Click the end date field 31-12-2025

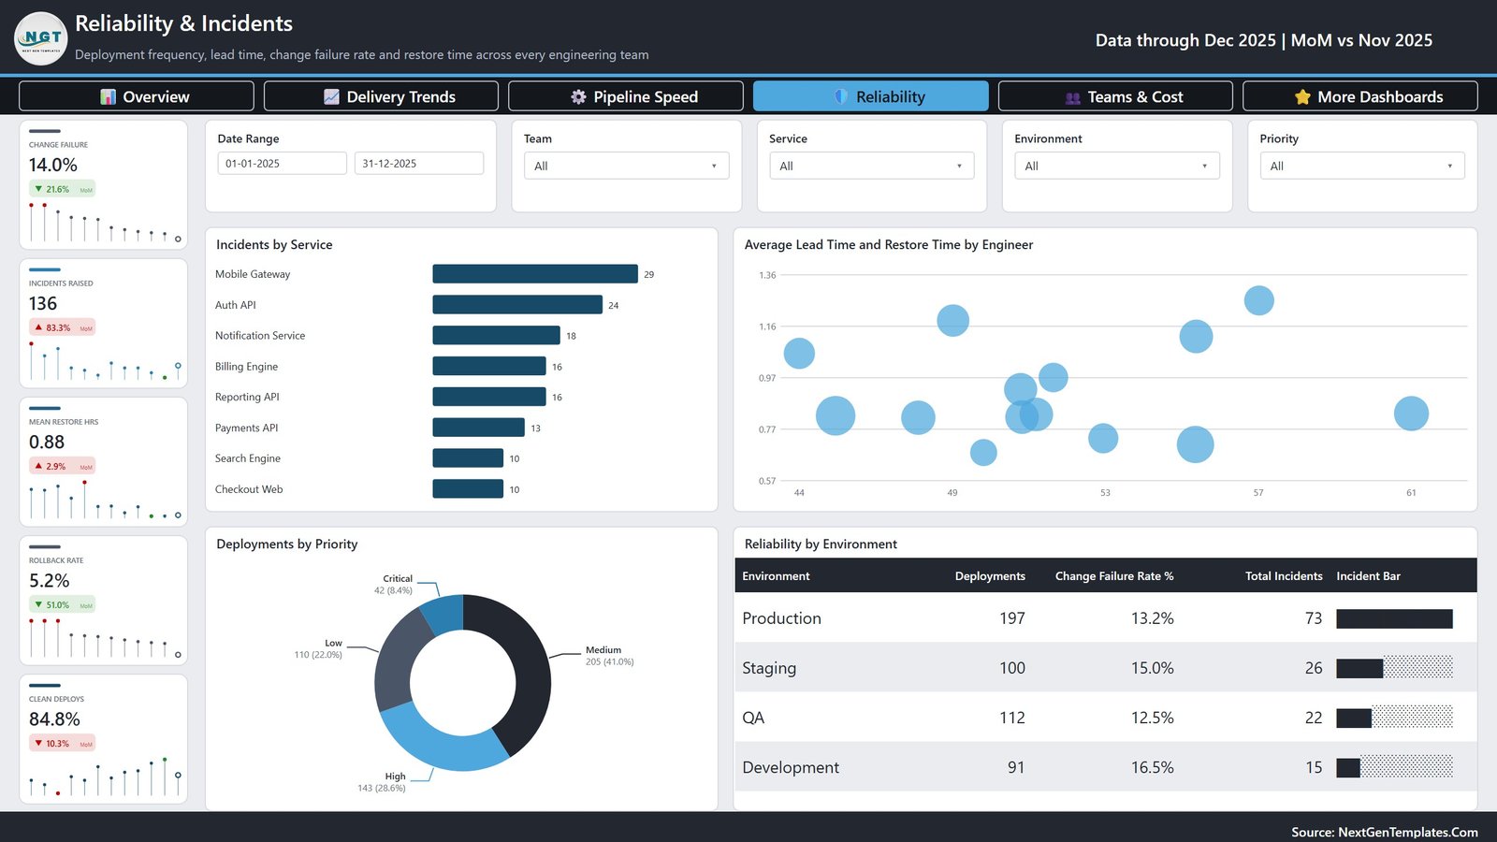(419, 163)
